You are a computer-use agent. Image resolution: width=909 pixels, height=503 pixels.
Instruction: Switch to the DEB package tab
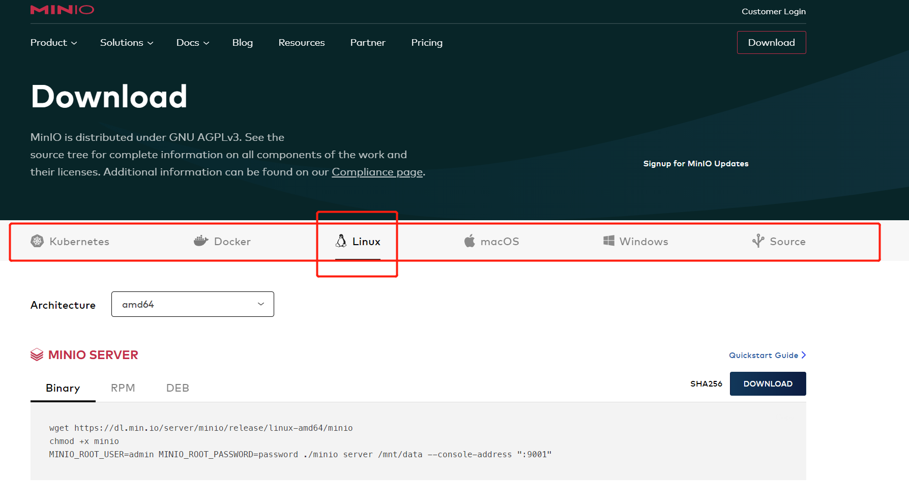[178, 388]
